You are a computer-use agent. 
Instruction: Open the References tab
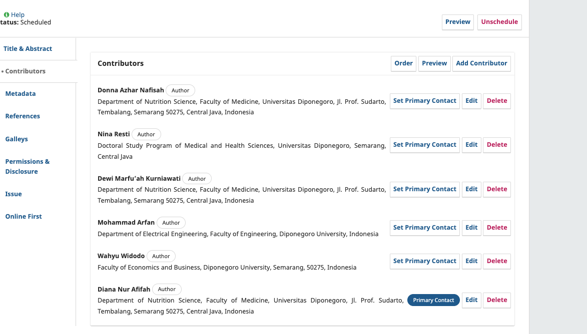click(x=23, y=116)
